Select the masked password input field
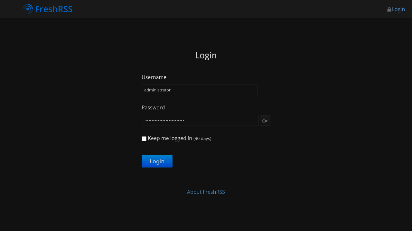The width and height of the screenshot is (412, 231). [200, 120]
